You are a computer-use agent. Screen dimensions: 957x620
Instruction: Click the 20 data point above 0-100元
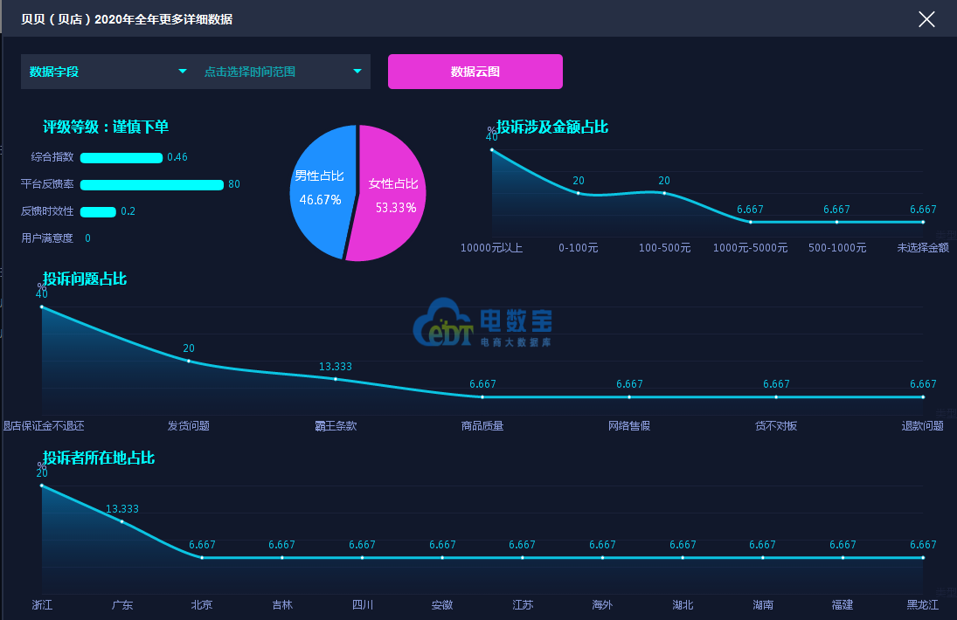(x=578, y=193)
